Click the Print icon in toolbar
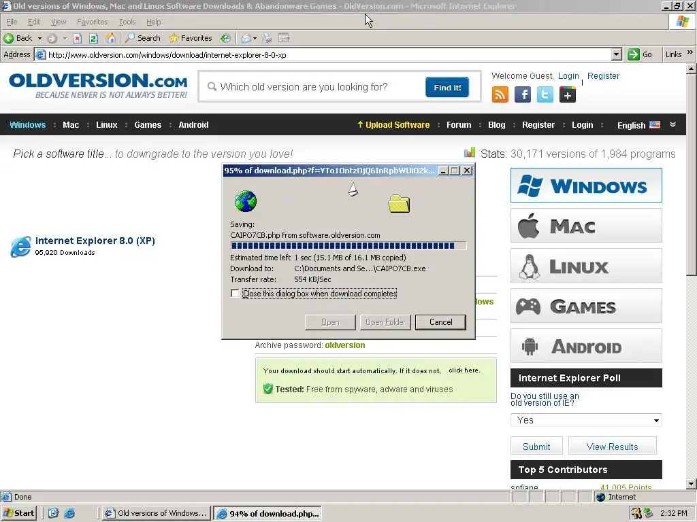The image size is (697, 522). tap(267, 38)
